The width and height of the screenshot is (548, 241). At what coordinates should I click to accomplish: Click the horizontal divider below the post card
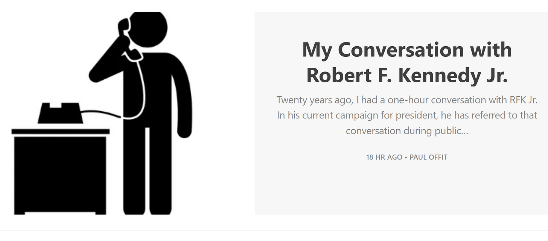coord(274,229)
